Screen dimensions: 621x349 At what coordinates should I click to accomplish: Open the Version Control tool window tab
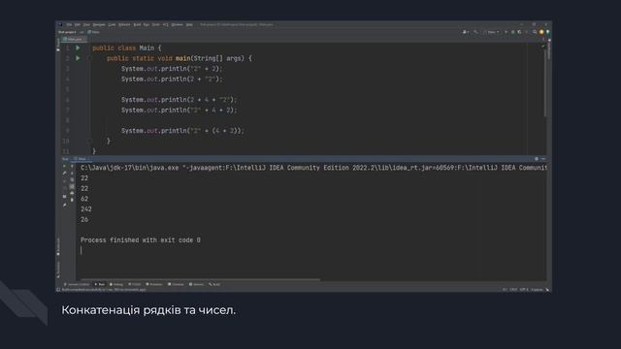click(77, 284)
